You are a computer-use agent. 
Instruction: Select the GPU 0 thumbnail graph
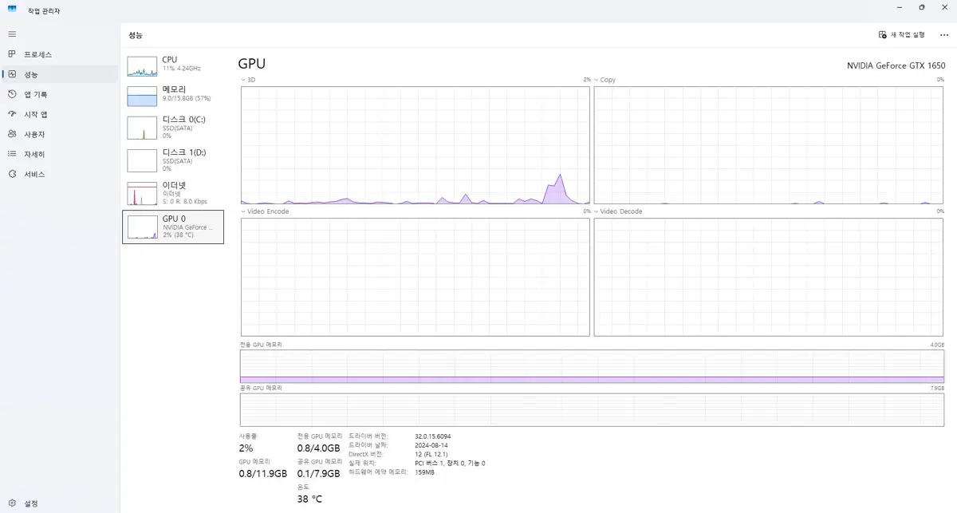(x=142, y=227)
